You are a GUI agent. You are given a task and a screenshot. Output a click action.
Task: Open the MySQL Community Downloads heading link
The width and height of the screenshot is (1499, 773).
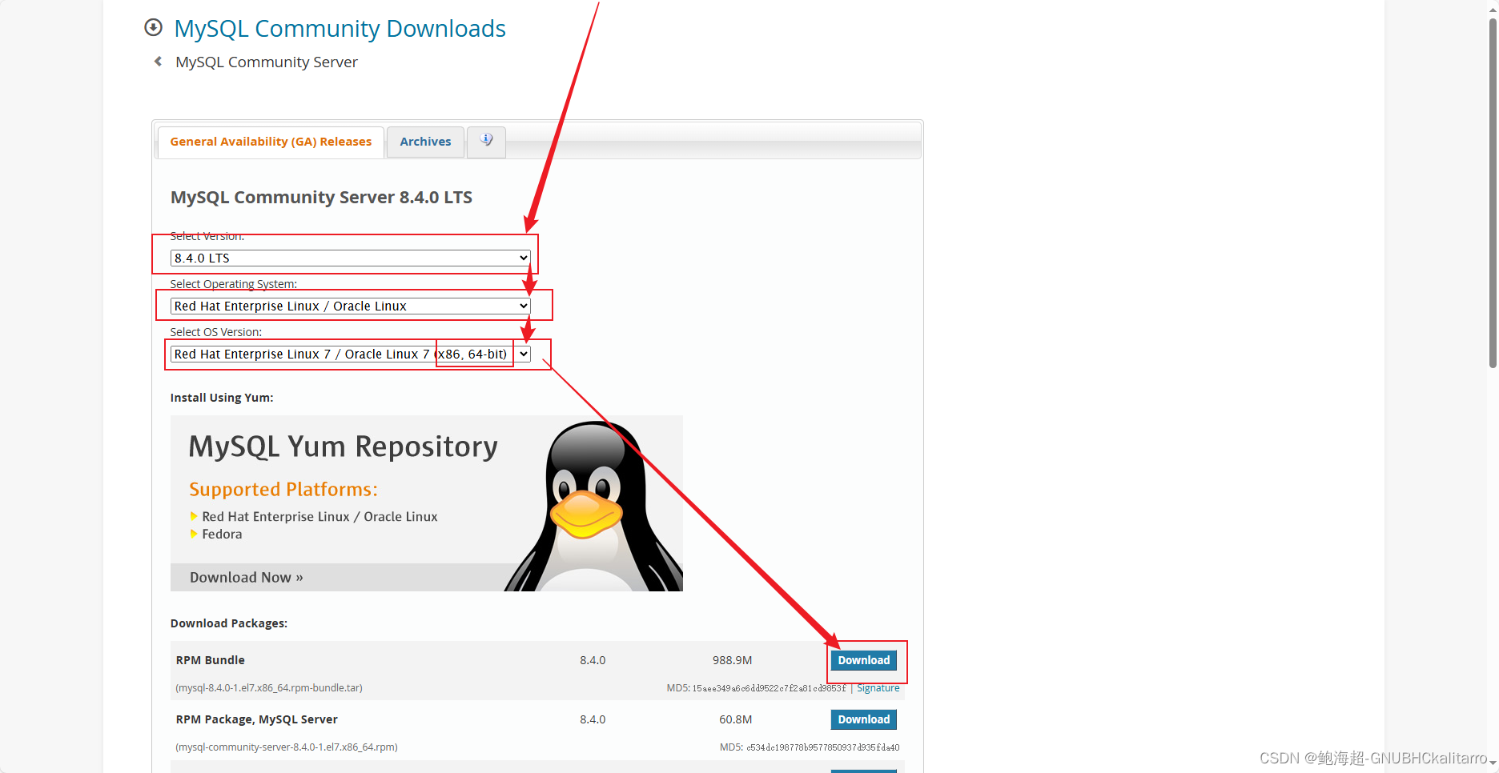[x=340, y=29]
